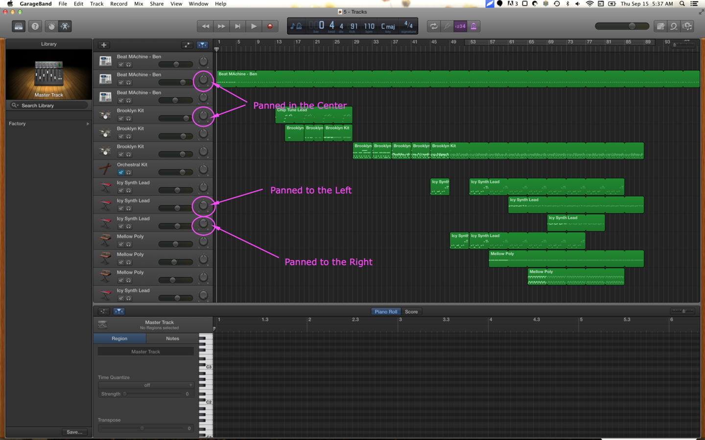705x440 pixels.
Task: Select the Orchestral Kit drumsticks track icon
Action: (105, 169)
